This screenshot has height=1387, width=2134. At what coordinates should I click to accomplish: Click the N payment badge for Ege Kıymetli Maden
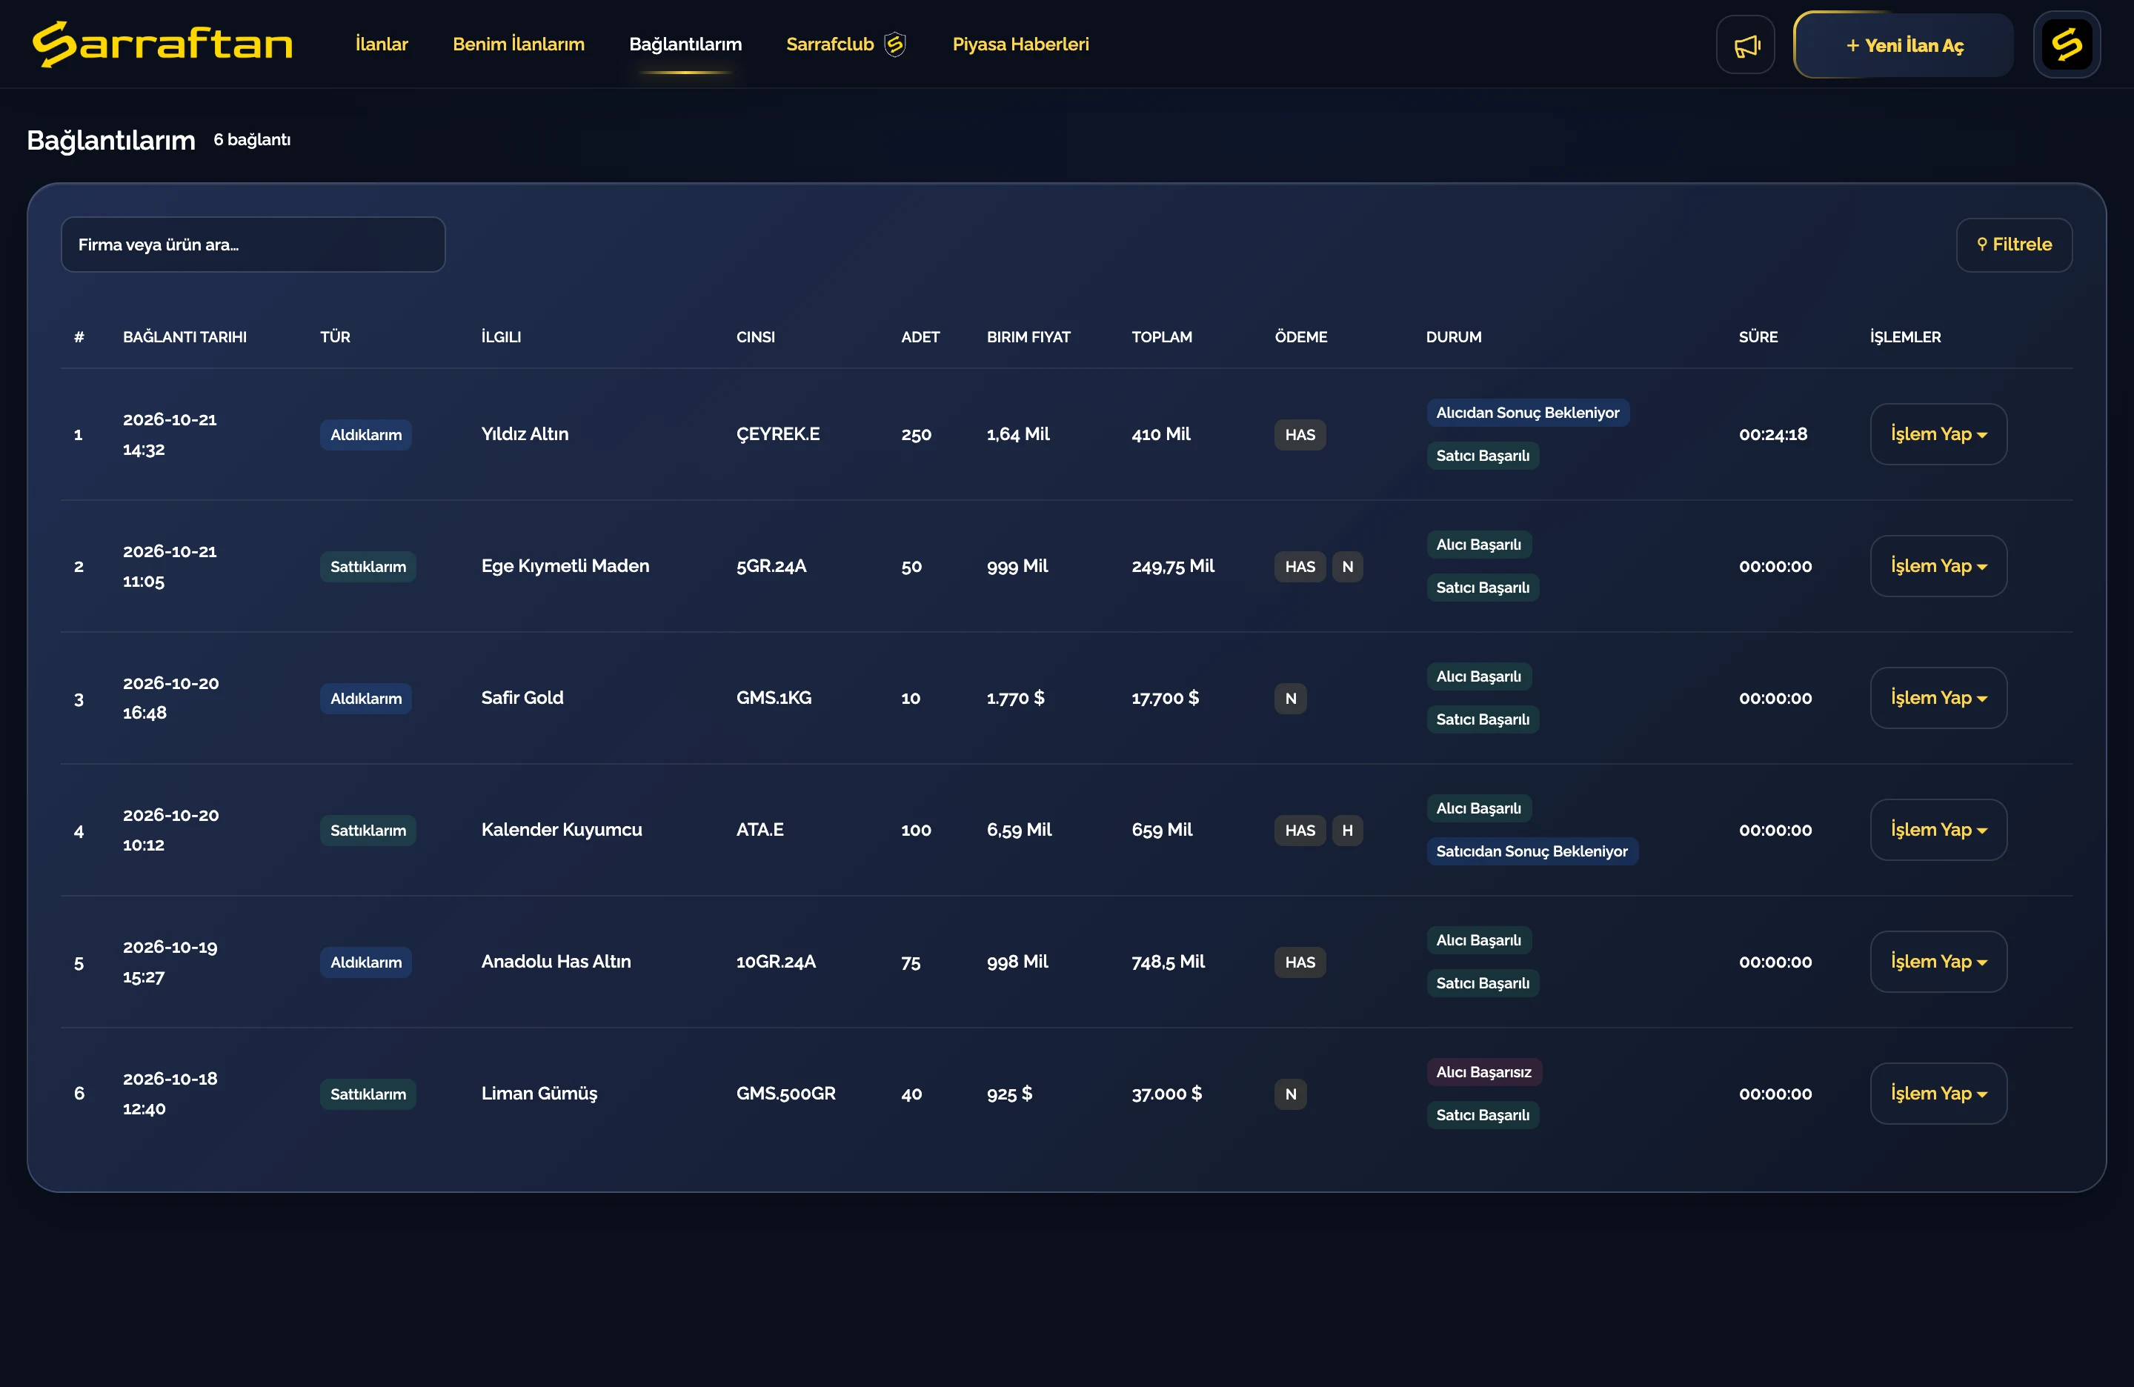click(x=1347, y=567)
